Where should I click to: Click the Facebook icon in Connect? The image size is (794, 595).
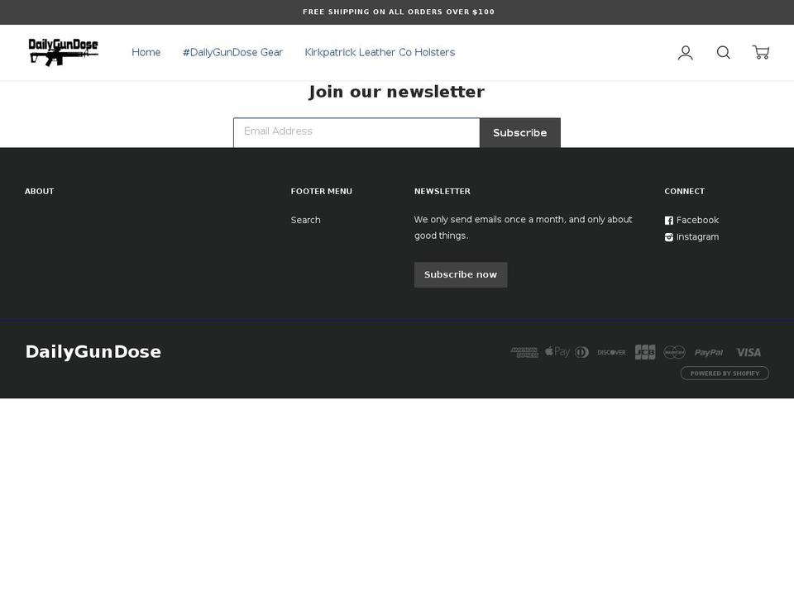[669, 221]
